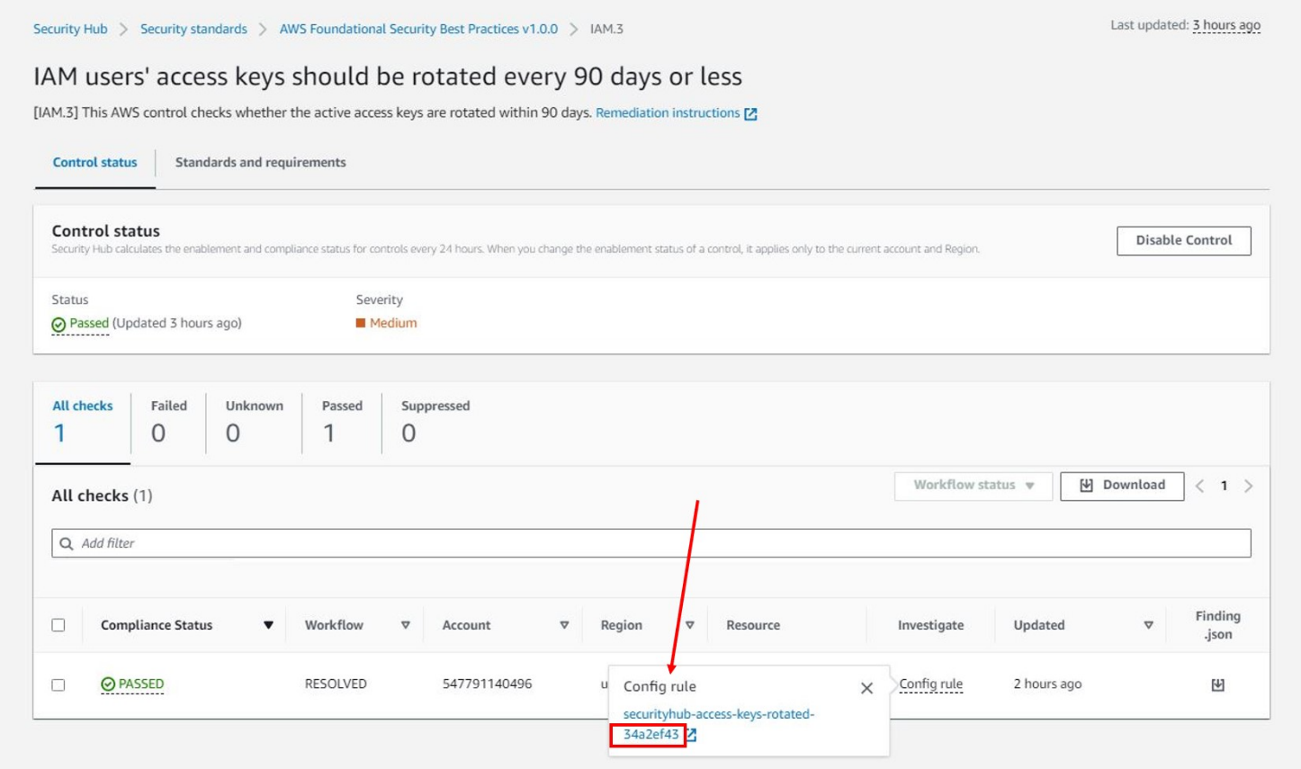
Task: Click the Disable Control button
Action: (1182, 240)
